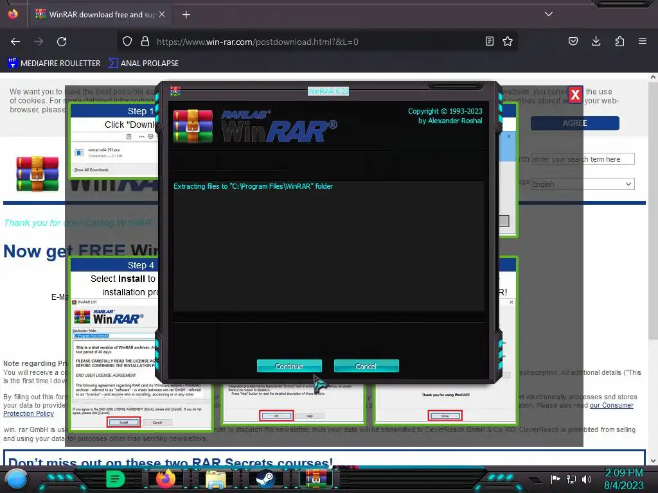Click the 'Extracting files to' status text

pyautogui.click(x=253, y=186)
